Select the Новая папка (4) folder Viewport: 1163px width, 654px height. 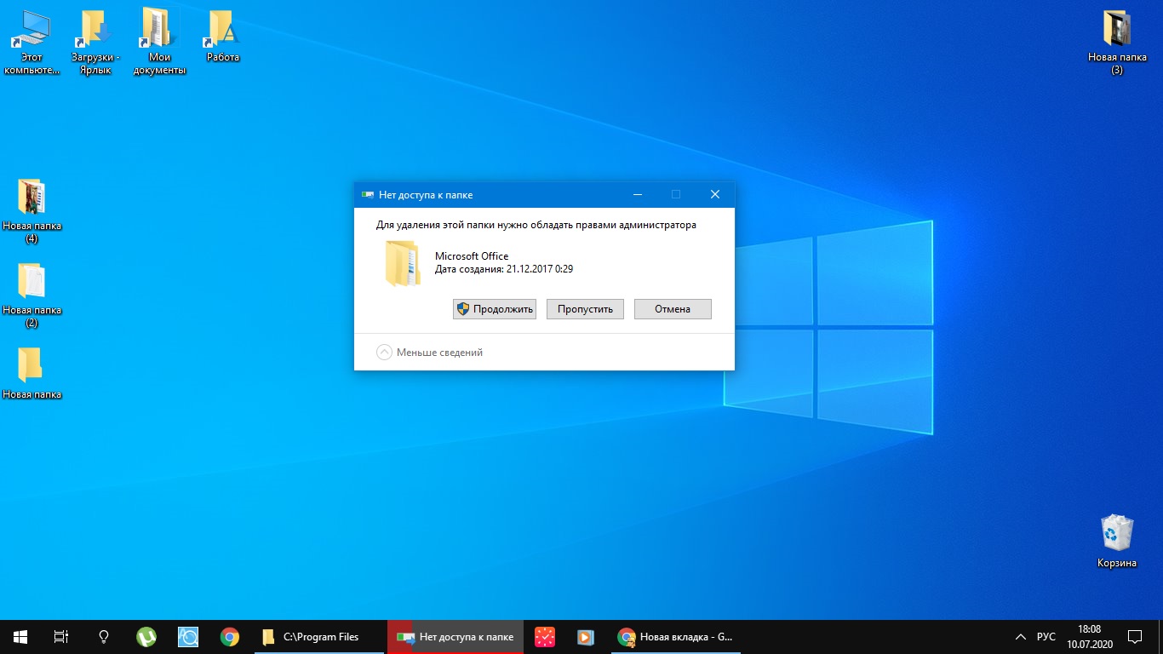pos(32,211)
